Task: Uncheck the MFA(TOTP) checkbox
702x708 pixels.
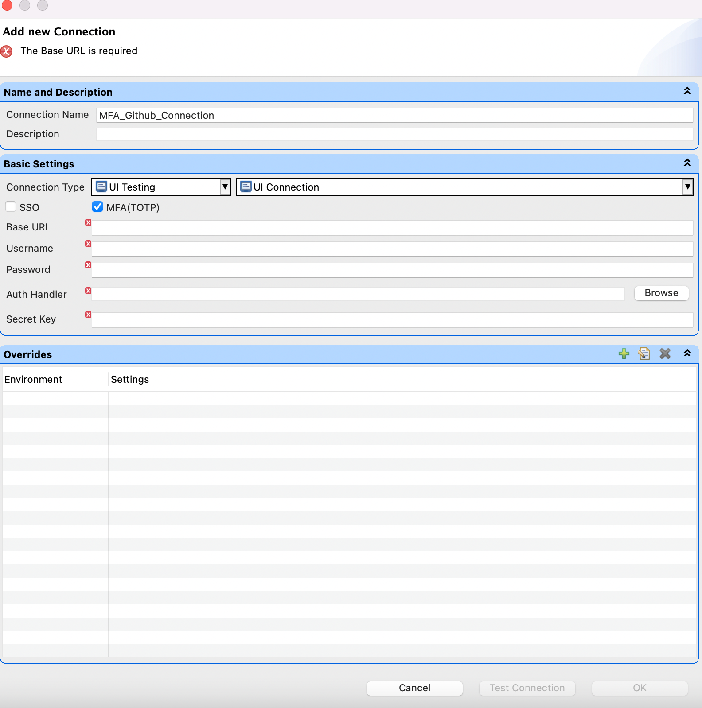Action: click(97, 207)
